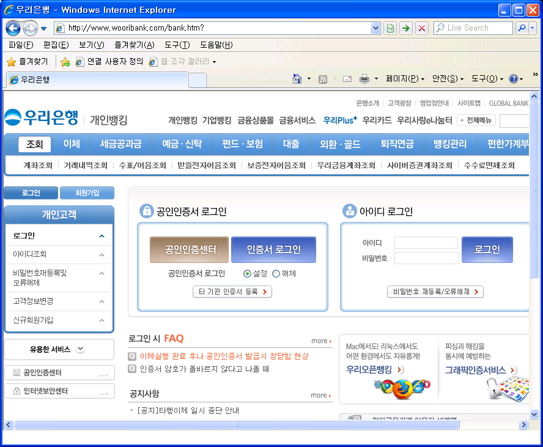Viewport: 543px width, 447px height.
Task: Click the Live Search magnifier button
Action: tap(522, 28)
